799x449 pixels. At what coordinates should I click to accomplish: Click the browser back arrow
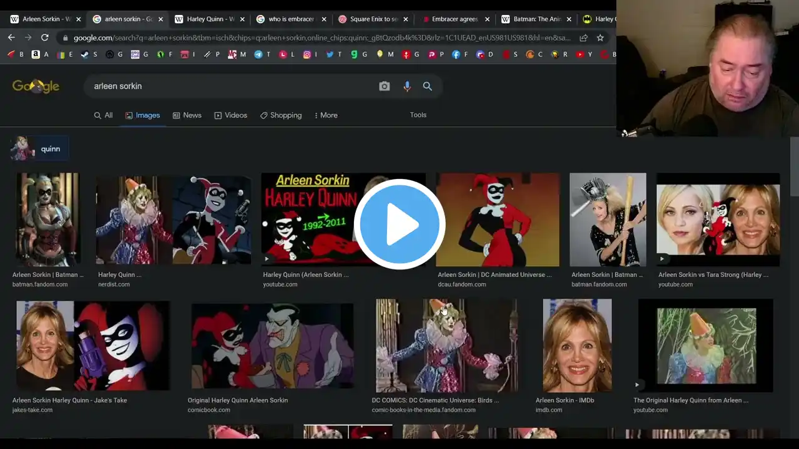[x=11, y=37]
